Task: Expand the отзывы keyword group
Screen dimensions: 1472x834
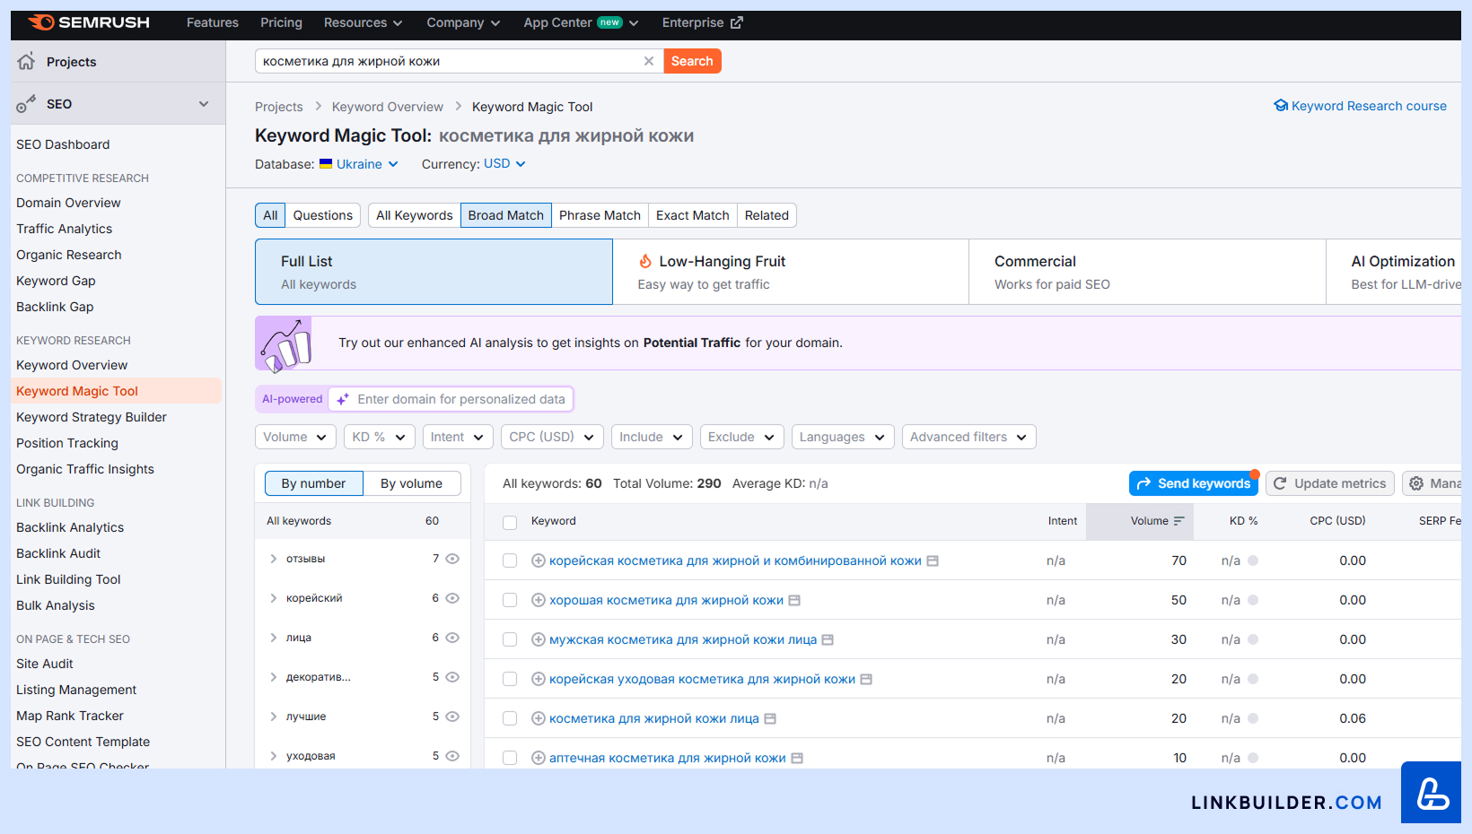Action: click(274, 559)
